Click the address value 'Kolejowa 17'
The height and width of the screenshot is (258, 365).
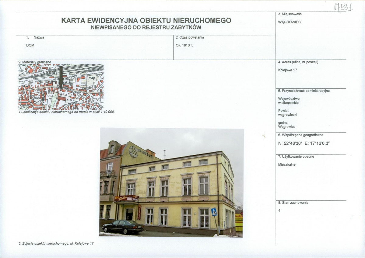tap(287, 70)
